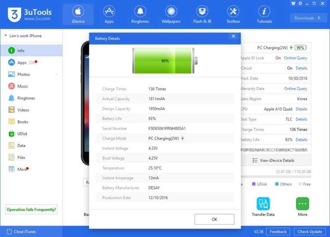Image resolution: width=330 pixels, height=237 pixels.
Task: Select Info in the sidebar
Action: pos(31,51)
